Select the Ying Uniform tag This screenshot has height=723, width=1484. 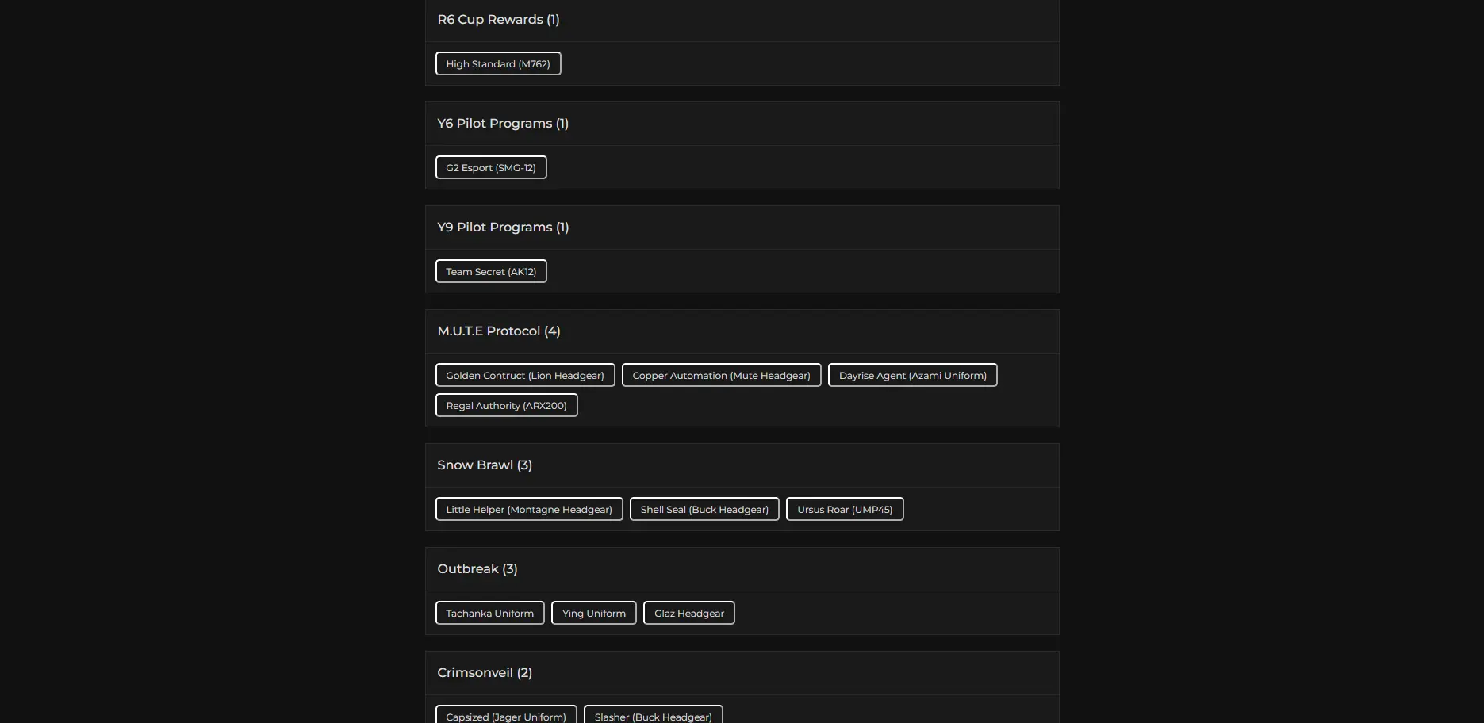(593, 614)
